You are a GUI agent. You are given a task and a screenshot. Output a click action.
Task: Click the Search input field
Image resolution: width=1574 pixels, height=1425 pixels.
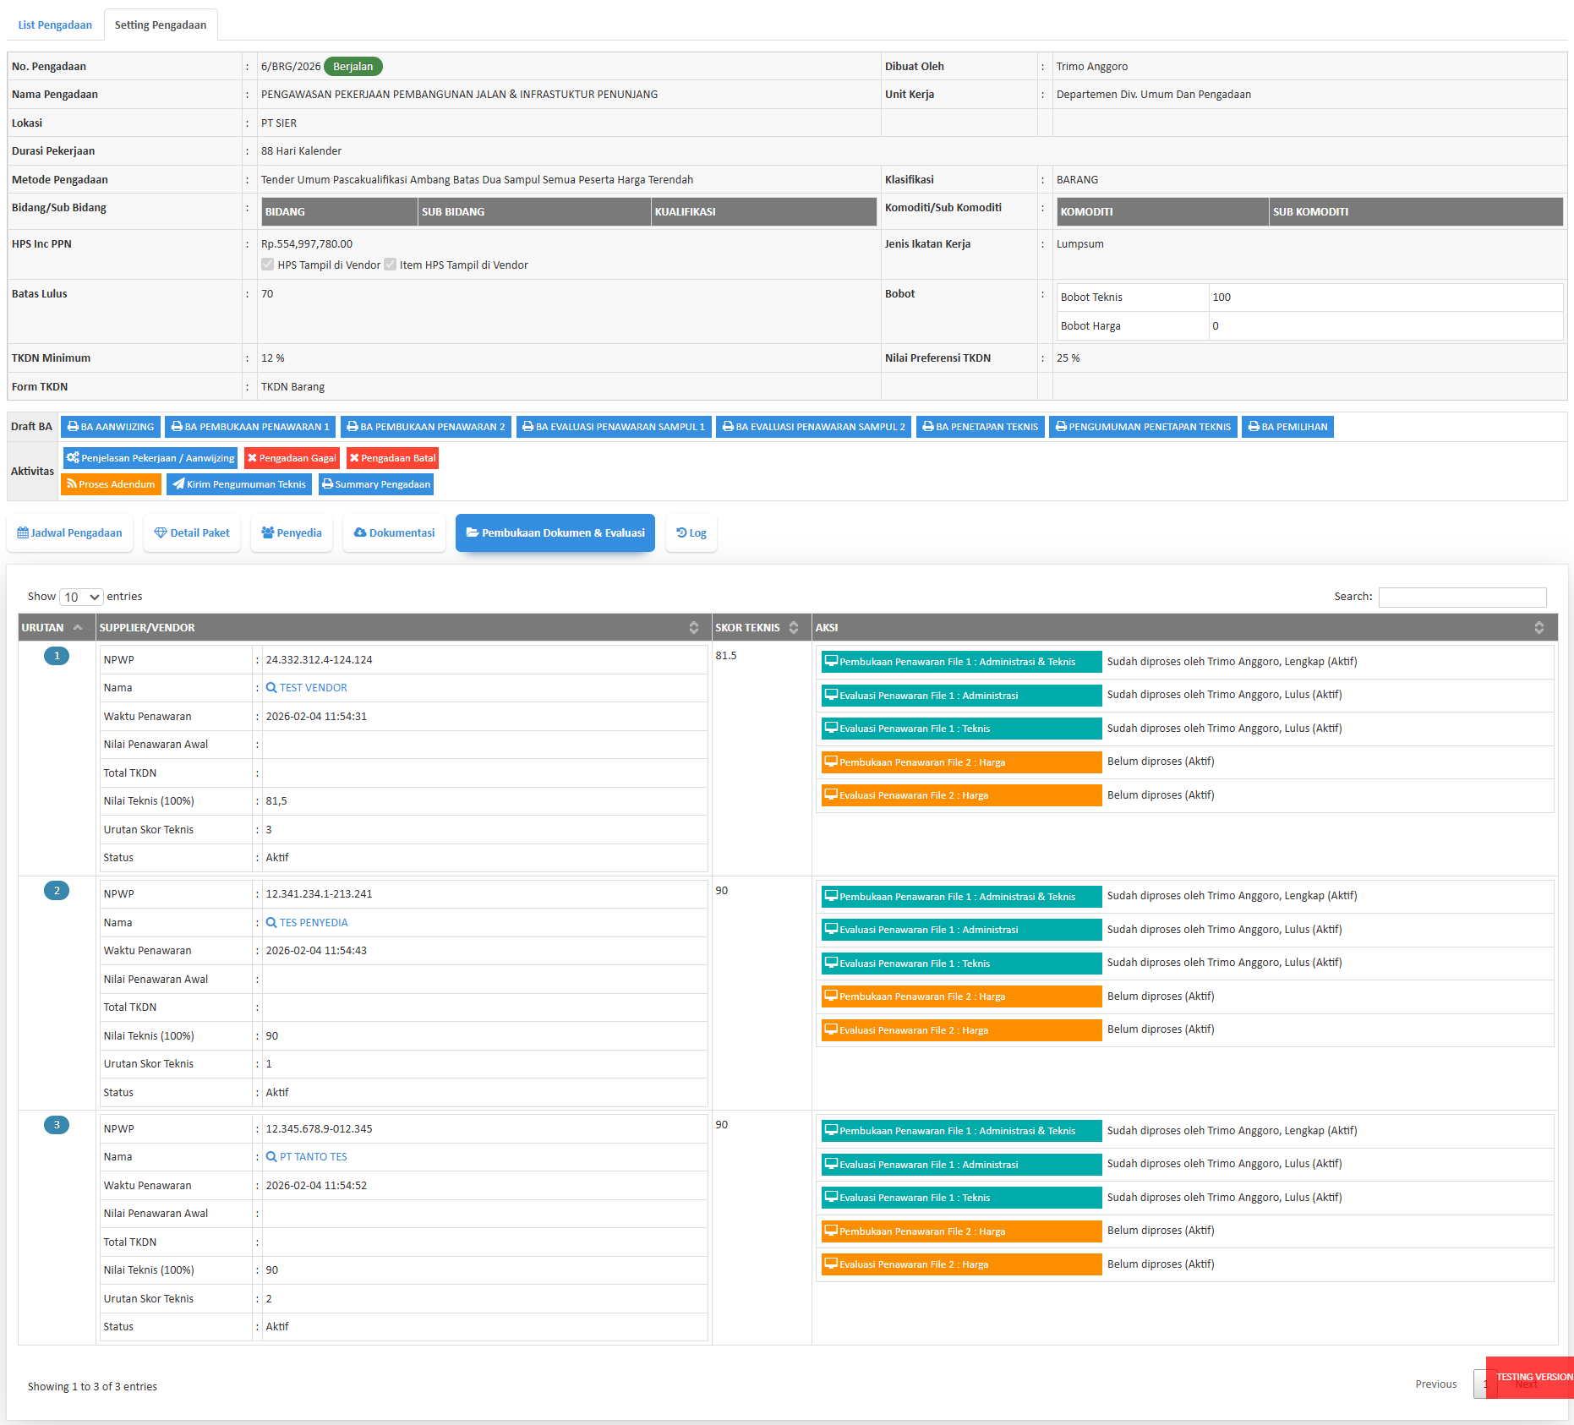point(1462,597)
